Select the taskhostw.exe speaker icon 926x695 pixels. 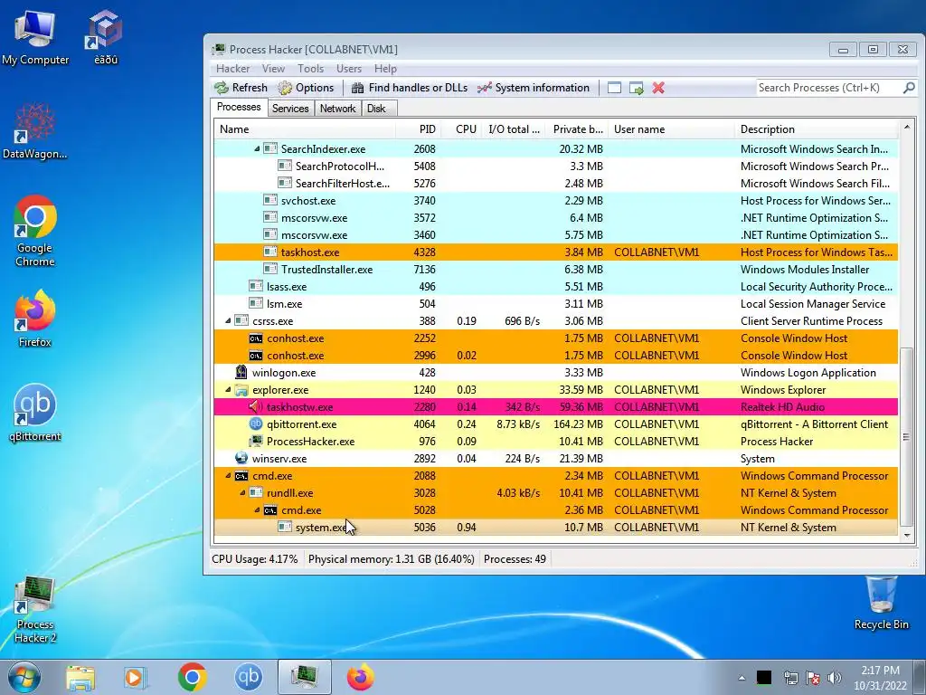point(256,406)
